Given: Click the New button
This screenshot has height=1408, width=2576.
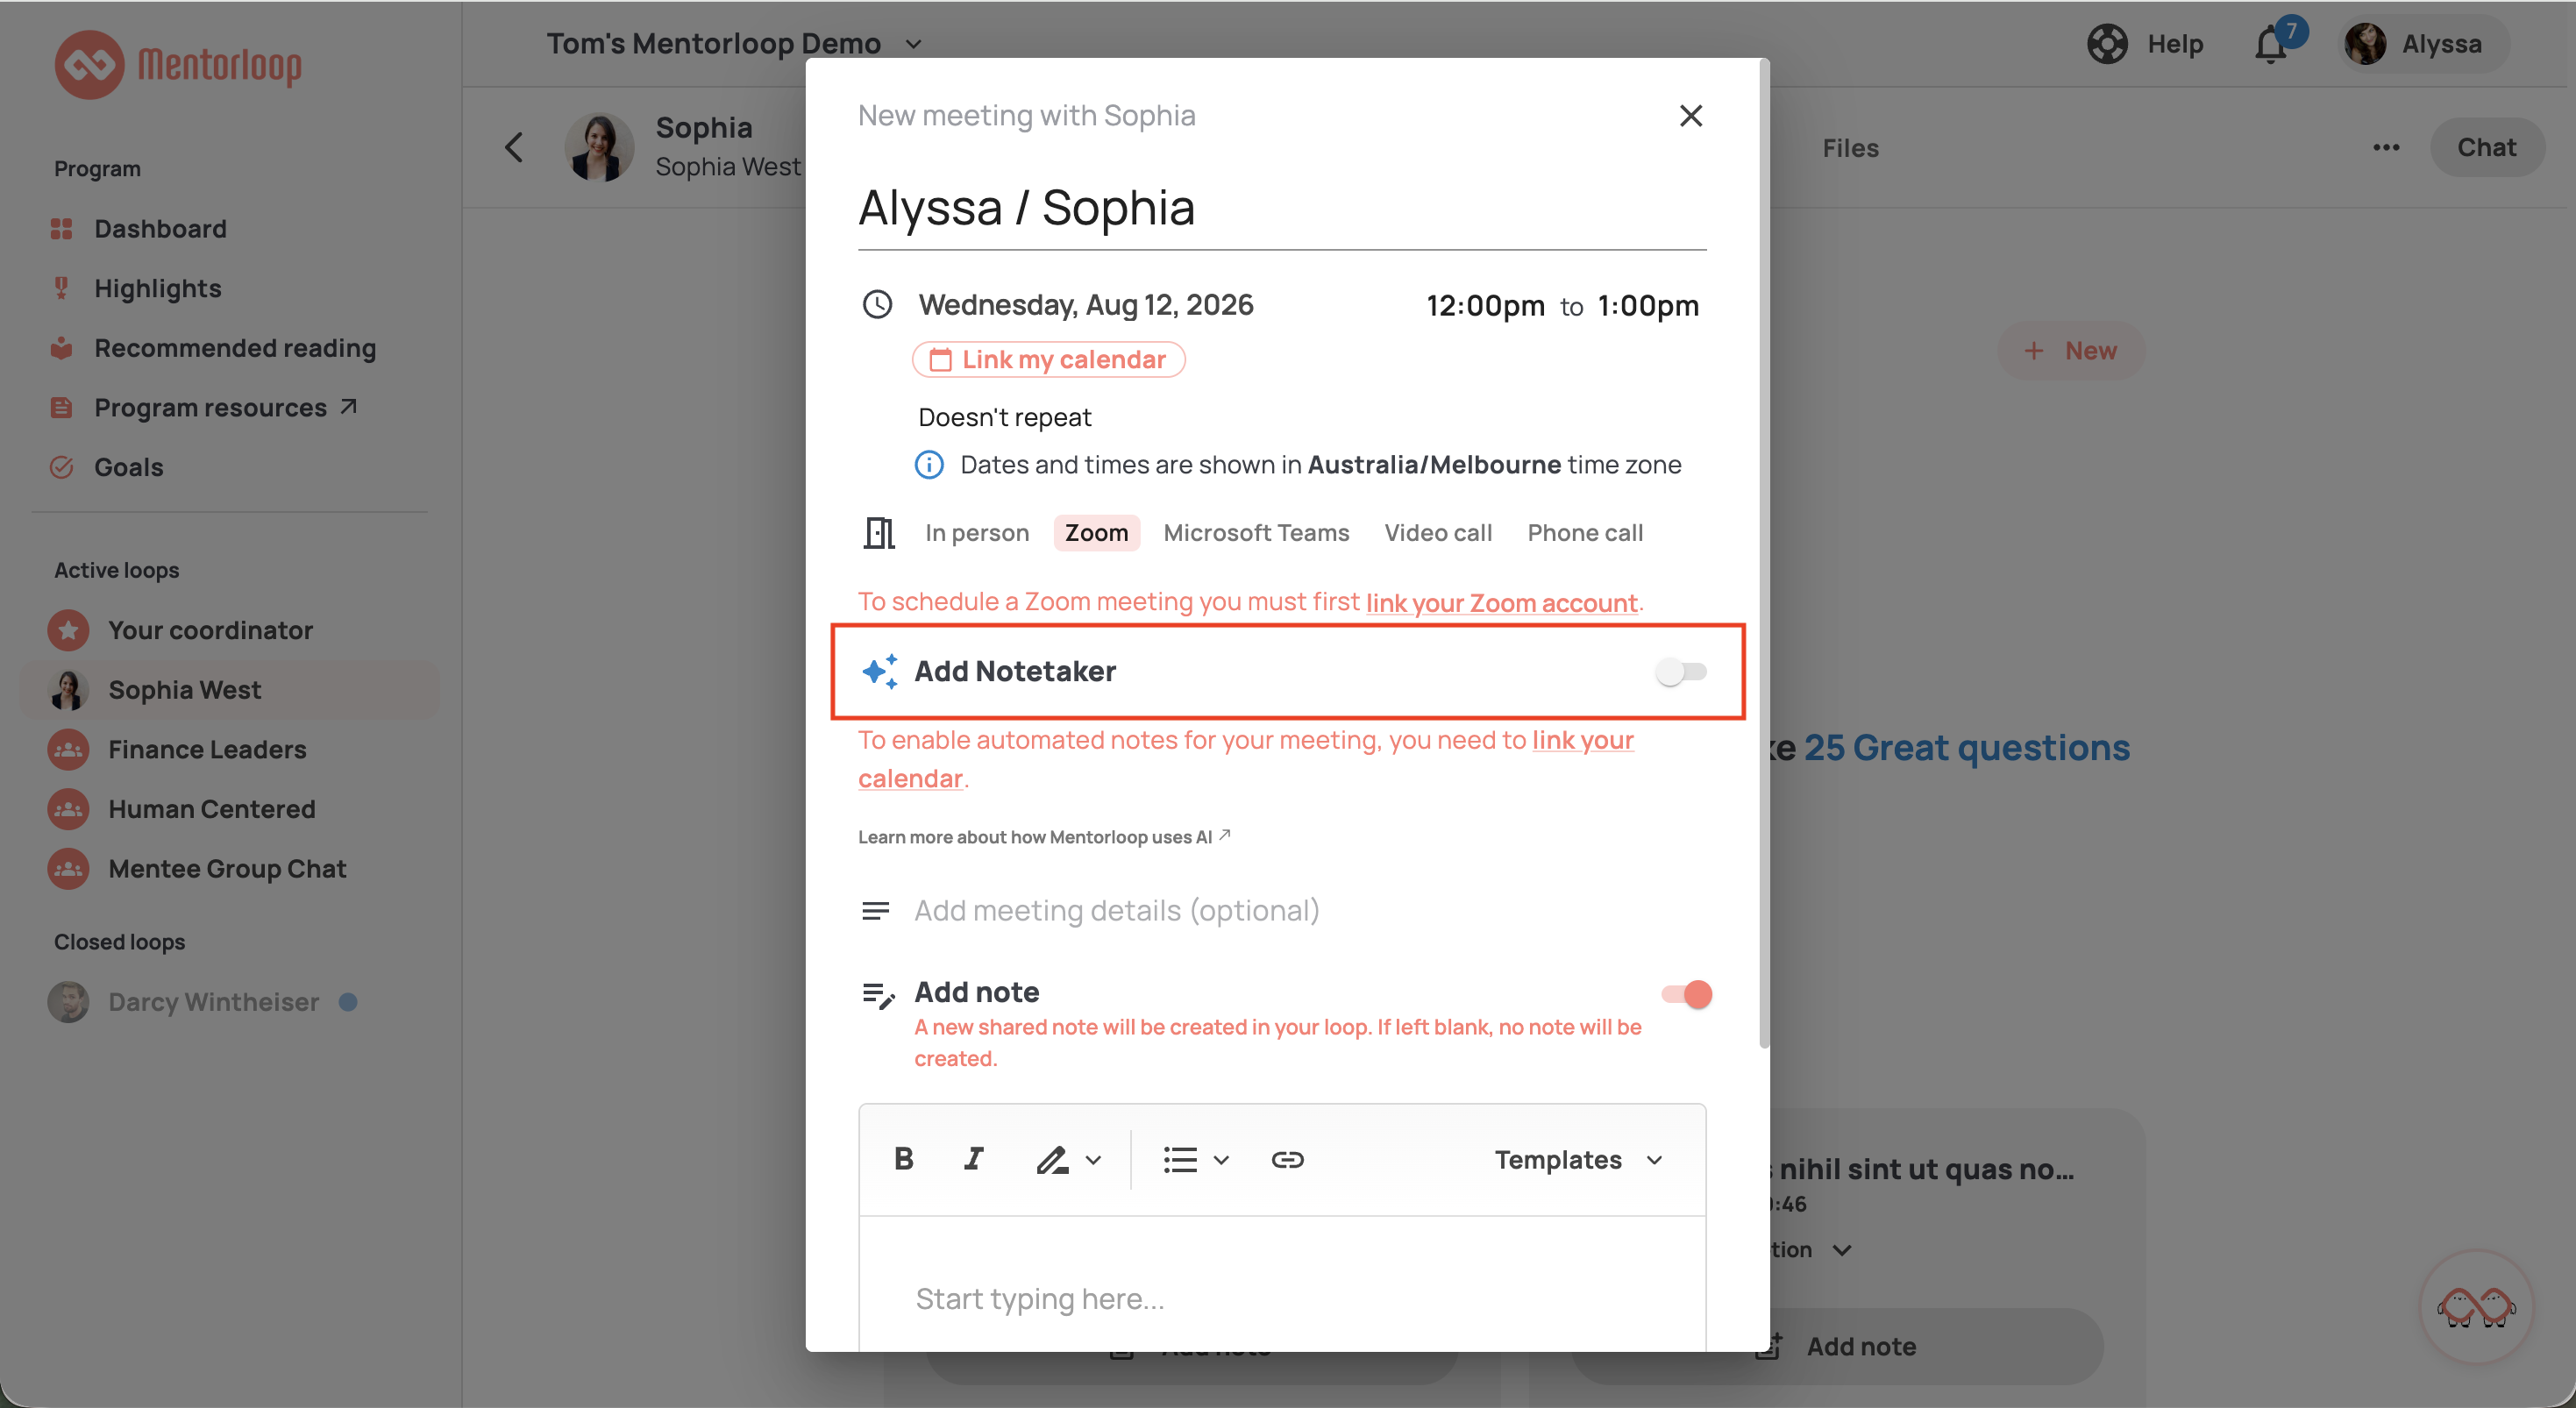Looking at the screenshot, I should (2070, 350).
